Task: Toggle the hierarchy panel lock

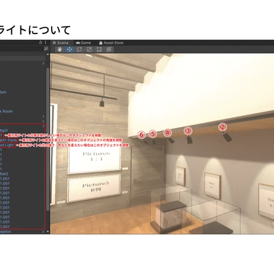Action: (41, 43)
